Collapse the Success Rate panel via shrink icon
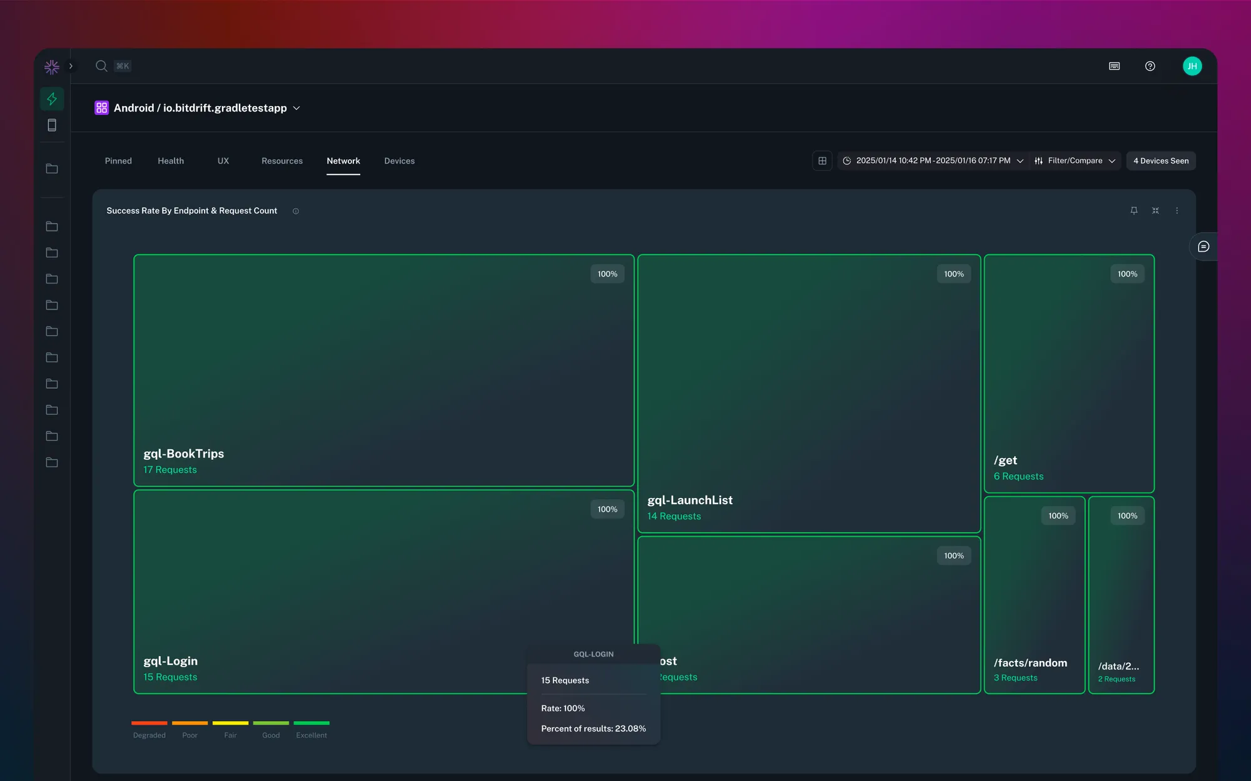Viewport: 1251px width, 781px height. coord(1155,211)
